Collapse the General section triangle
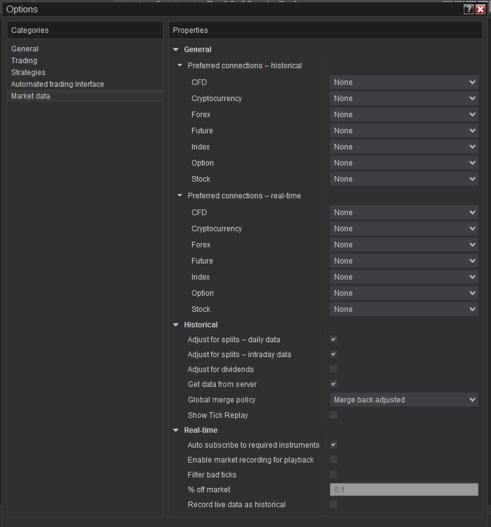The height and width of the screenshot is (527, 491). pos(176,50)
